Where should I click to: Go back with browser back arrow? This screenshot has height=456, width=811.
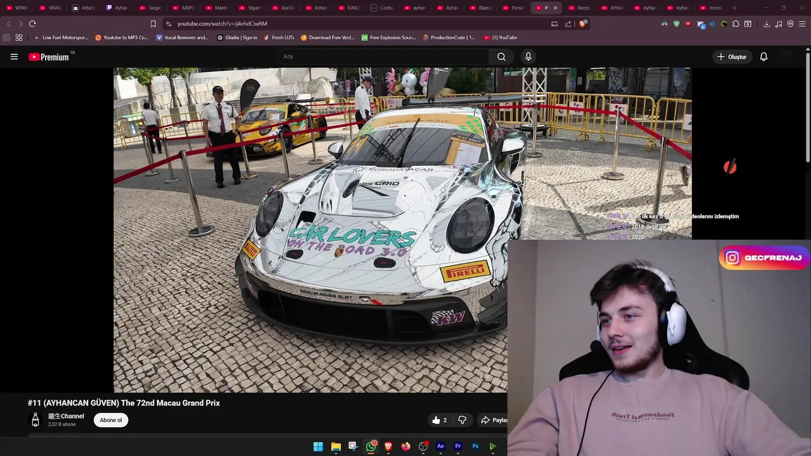pos(8,23)
